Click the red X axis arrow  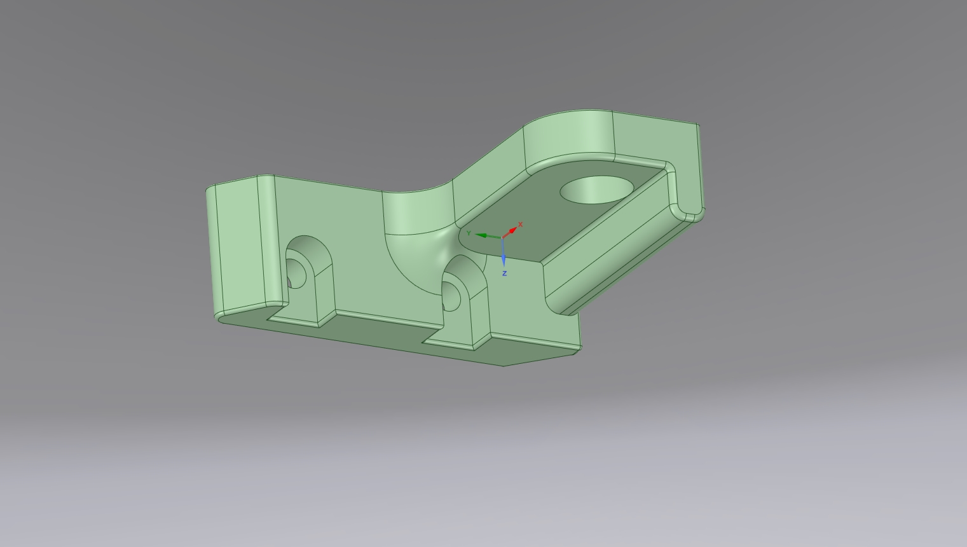(x=511, y=232)
